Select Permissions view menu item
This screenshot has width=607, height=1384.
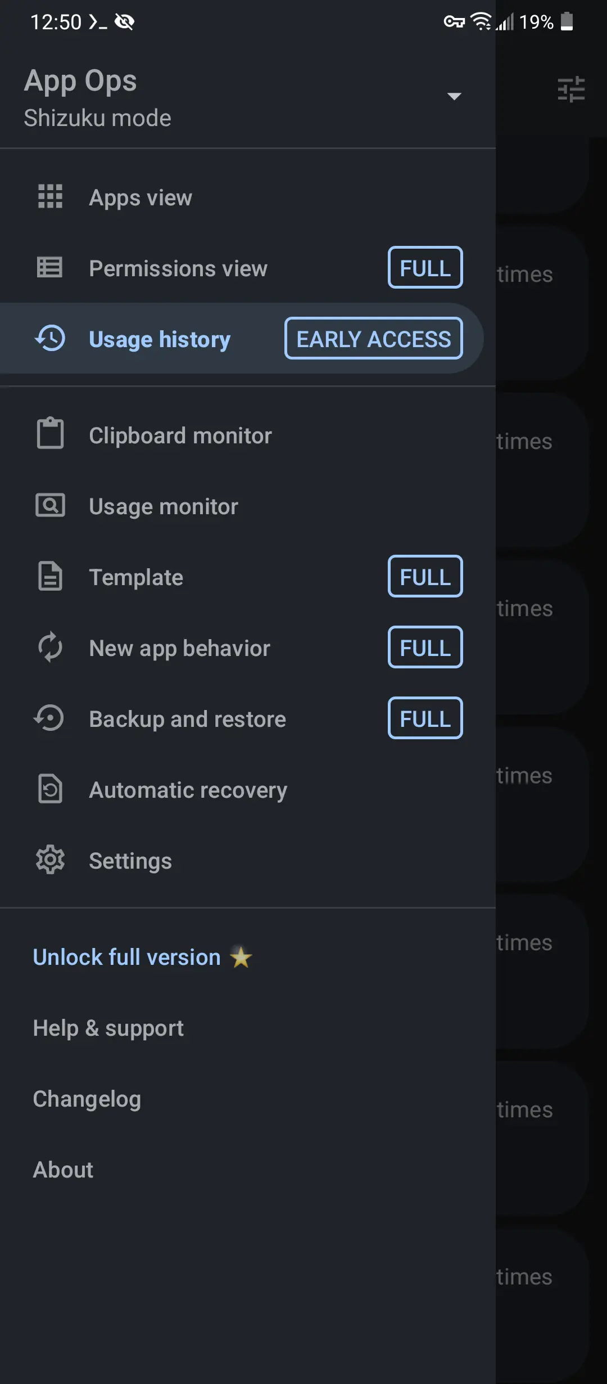(x=247, y=268)
